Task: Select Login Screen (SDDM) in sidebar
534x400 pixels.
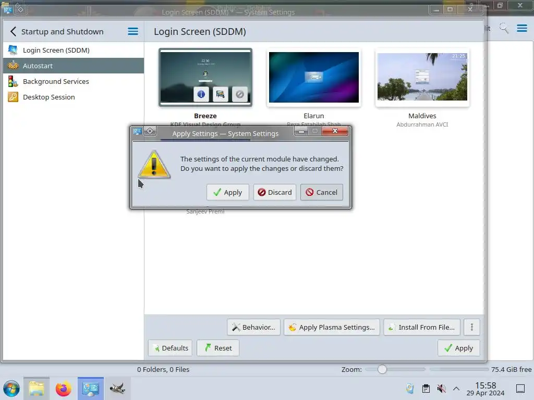Action: pos(74,50)
